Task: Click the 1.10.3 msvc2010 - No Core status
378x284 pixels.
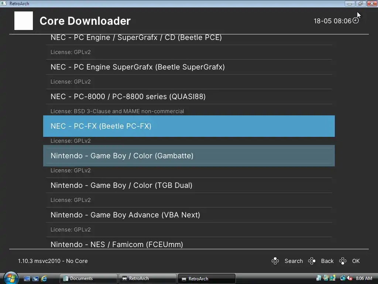Action: coord(53,261)
